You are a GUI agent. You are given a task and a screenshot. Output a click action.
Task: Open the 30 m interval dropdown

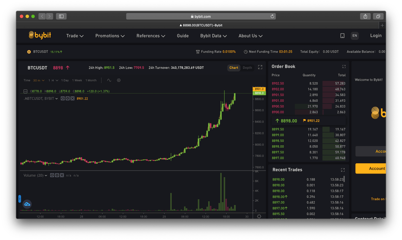[x=39, y=80]
